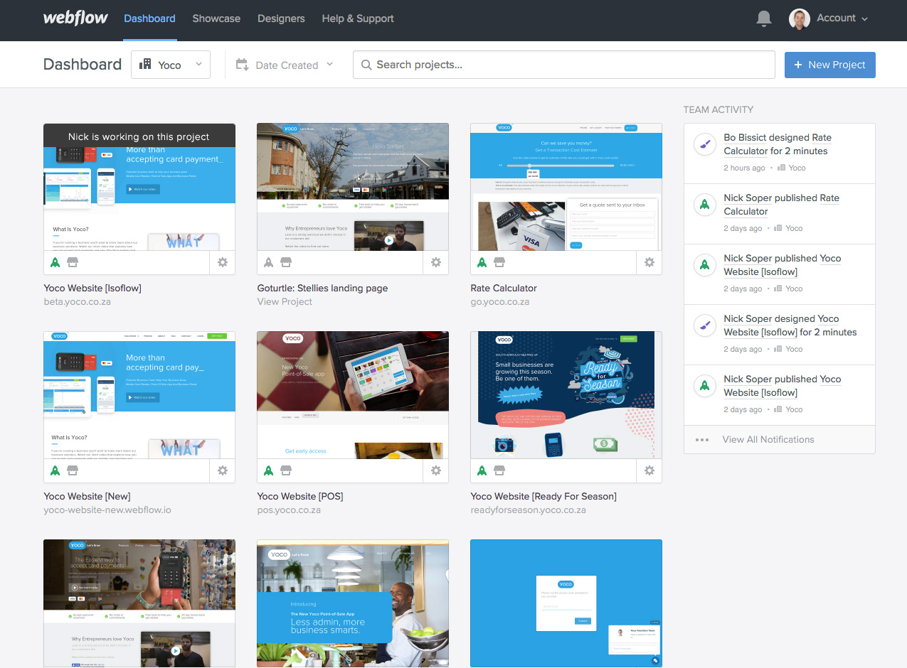Expand the Account menu
The image size is (907, 668).
(842, 18)
